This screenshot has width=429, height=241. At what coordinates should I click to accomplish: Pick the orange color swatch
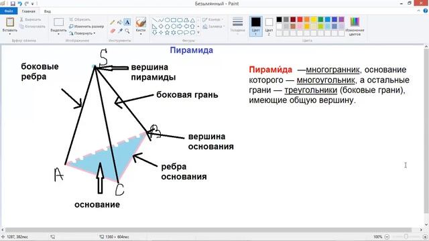pyautogui.click(x=307, y=19)
